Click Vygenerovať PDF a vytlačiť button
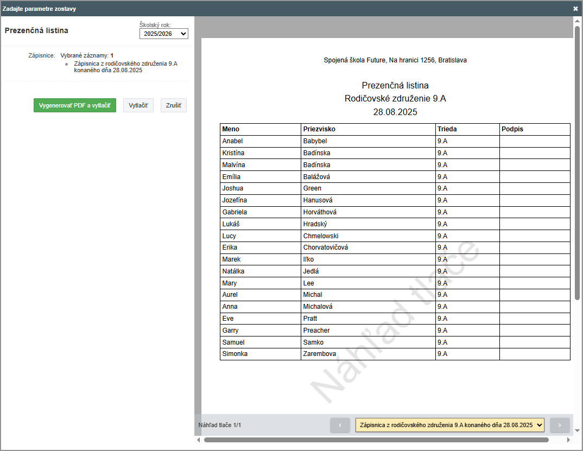The width and height of the screenshot is (583, 451). (x=75, y=105)
